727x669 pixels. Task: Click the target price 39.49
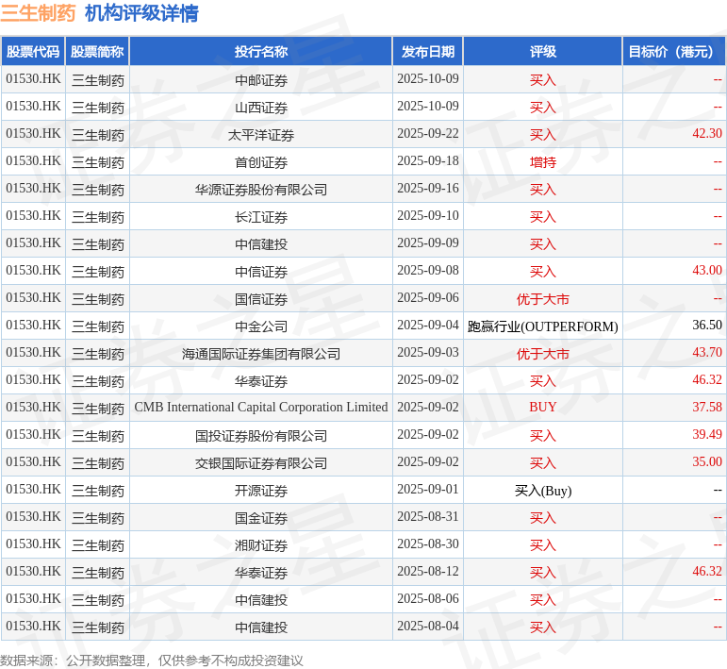707,435
